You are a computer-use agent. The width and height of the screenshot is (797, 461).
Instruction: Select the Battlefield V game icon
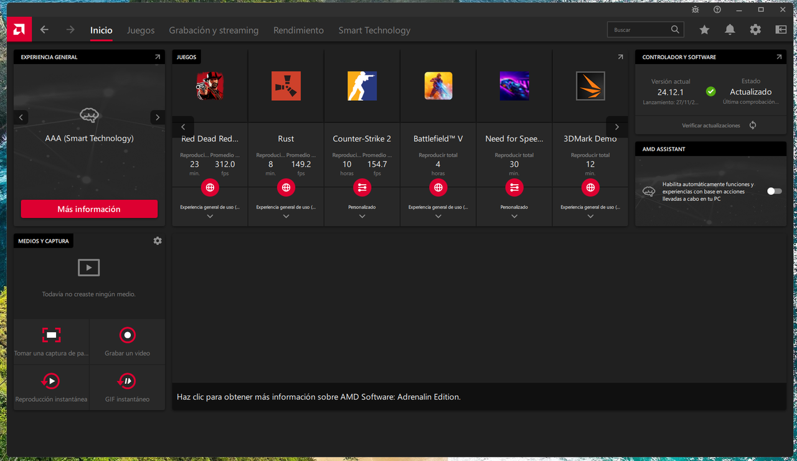click(438, 86)
